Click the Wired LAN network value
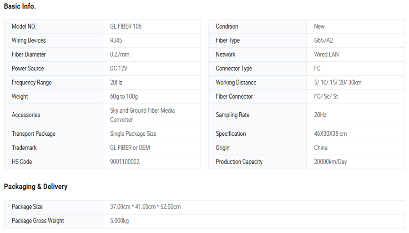 pos(326,55)
